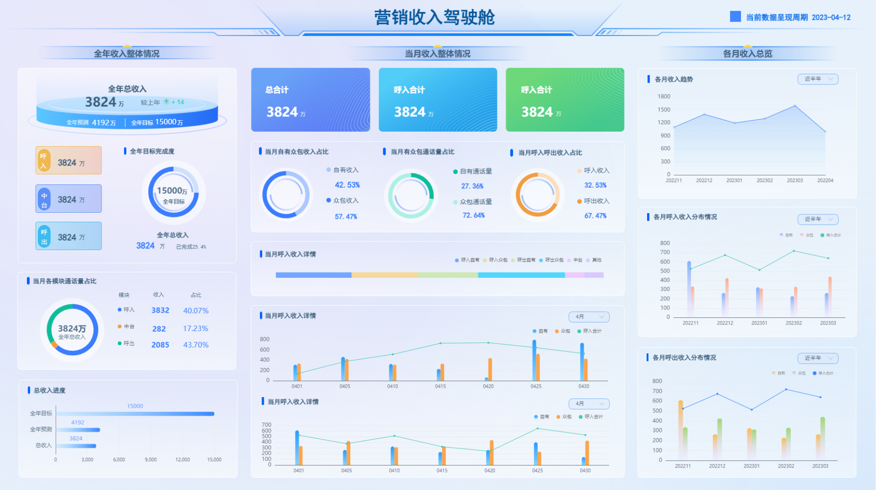The image size is (876, 490).
Task: Toggle the 呼出自有 legend series
Action: [x=523, y=260]
